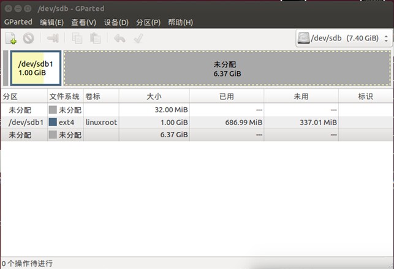Click the Copy partition toolbar icon

pos(77,39)
